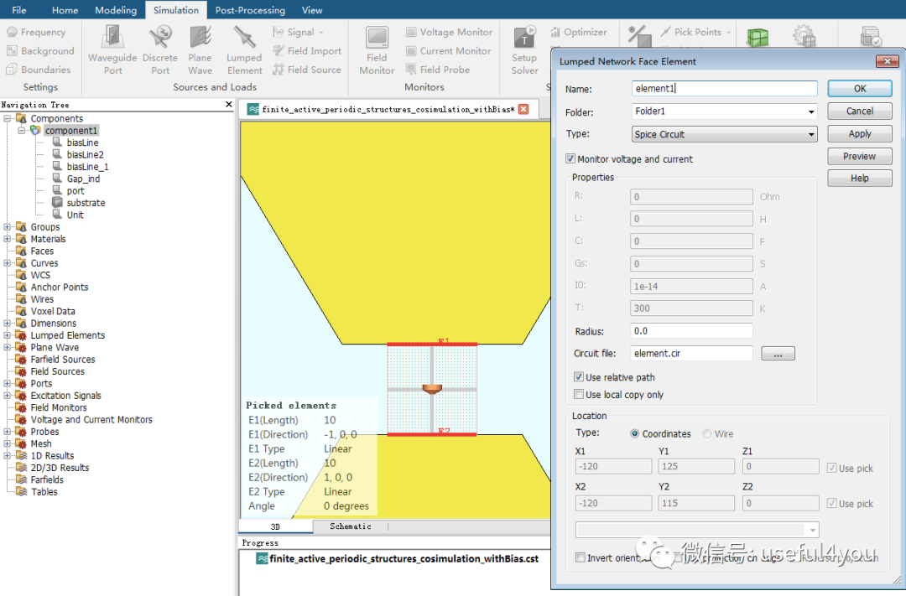The width and height of the screenshot is (906, 596).
Task: Toggle Use relative path checkbox
Action: [x=578, y=377]
